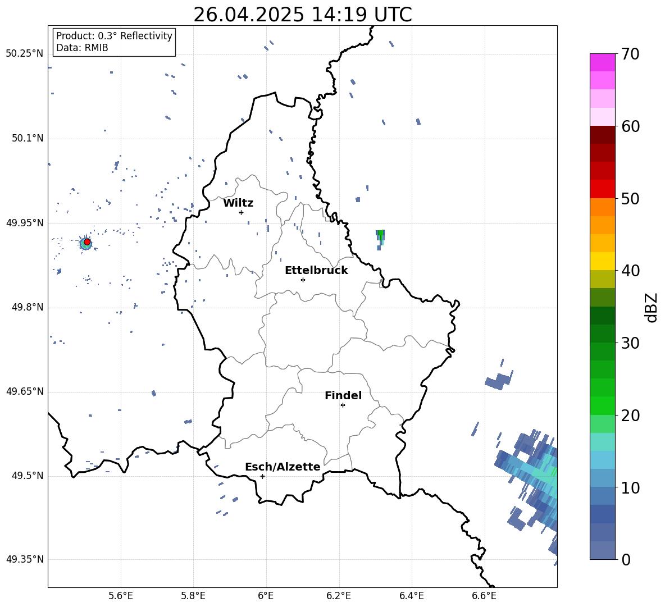Viewport: 665px width, 607px height.
Task: Click the colorbar tick label 60
Action: [x=630, y=126]
